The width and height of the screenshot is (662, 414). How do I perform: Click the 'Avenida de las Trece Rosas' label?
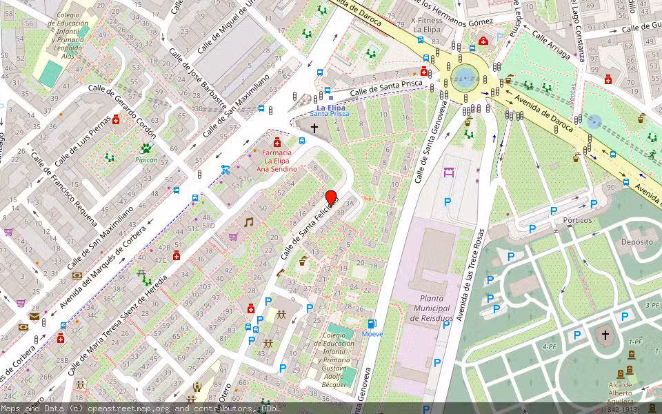pos(470,275)
